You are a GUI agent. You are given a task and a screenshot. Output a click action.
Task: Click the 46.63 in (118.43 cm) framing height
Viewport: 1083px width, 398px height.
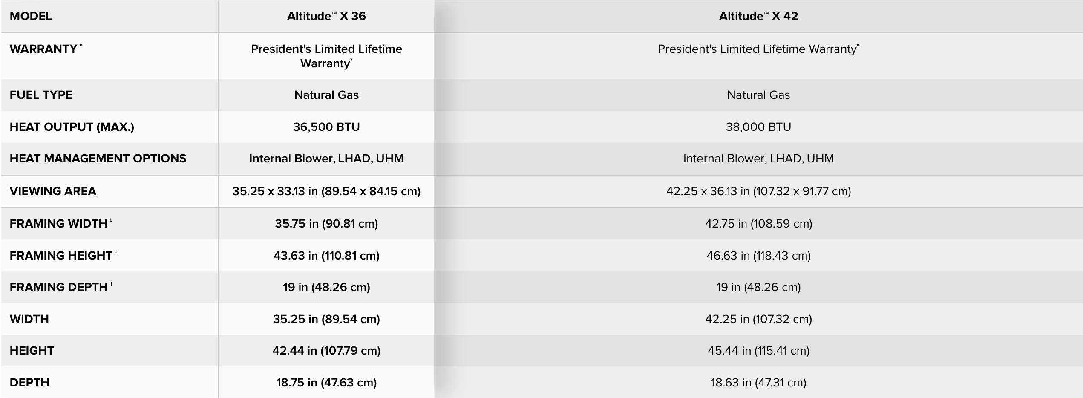(x=758, y=255)
